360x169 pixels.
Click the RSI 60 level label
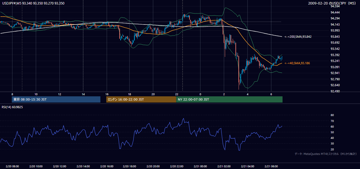pyautogui.click(x=332, y=126)
